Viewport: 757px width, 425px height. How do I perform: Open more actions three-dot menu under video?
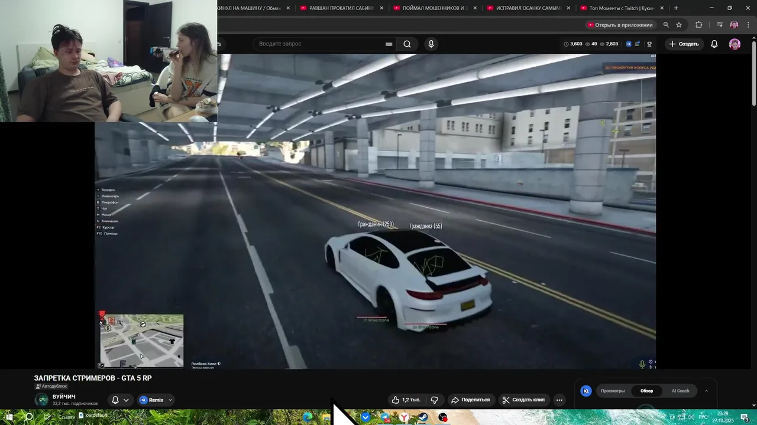click(x=559, y=400)
